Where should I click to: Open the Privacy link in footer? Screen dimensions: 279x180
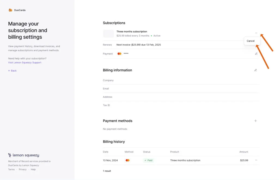point(23,169)
